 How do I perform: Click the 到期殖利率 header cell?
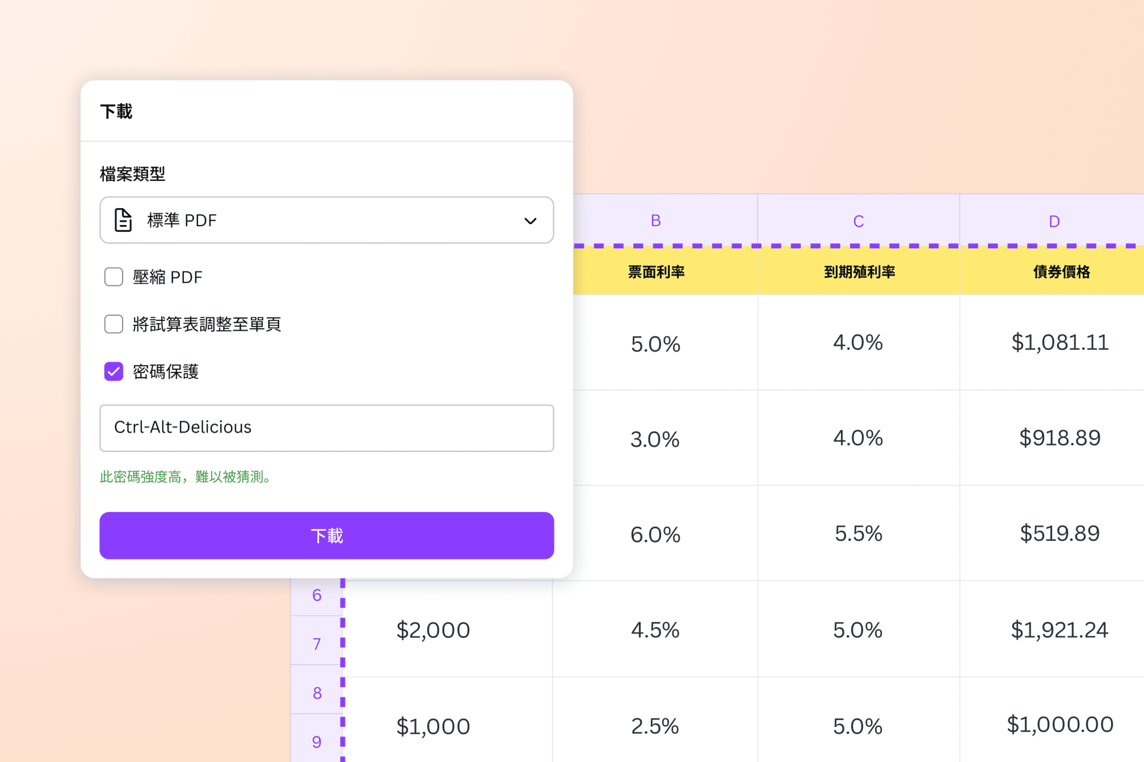click(x=859, y=272)
